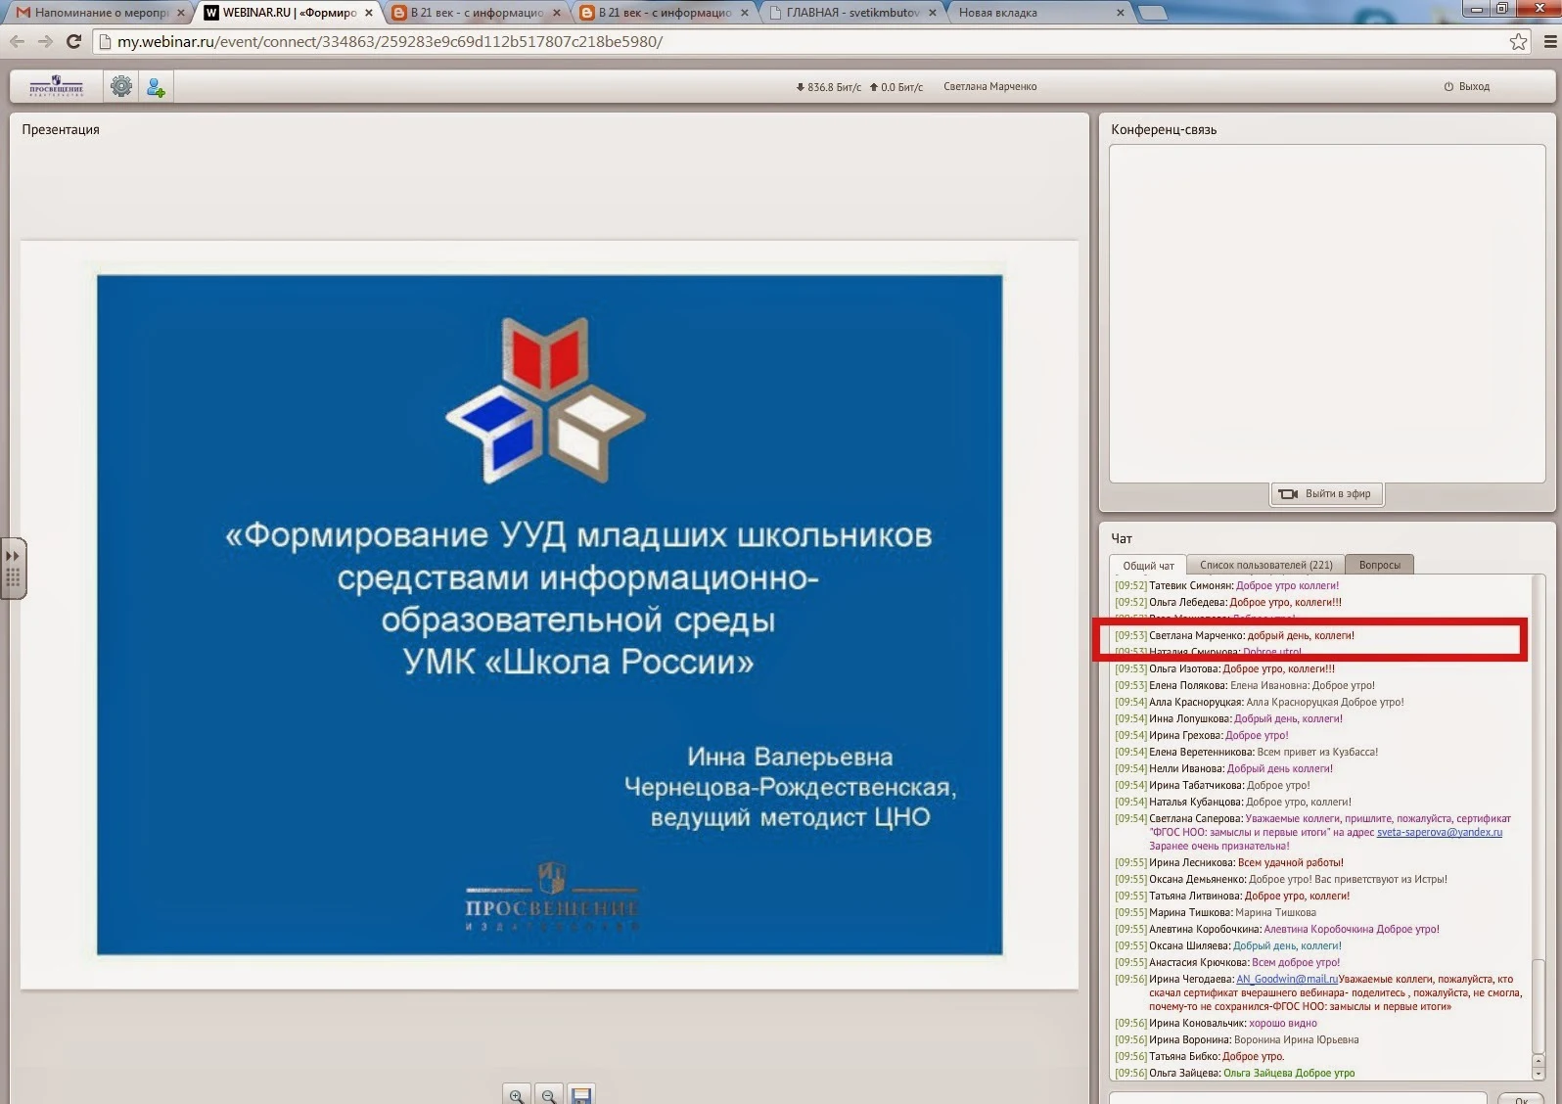
Task: Click Алевтина Коробочкина chat message
Action: coord(1277,929)
